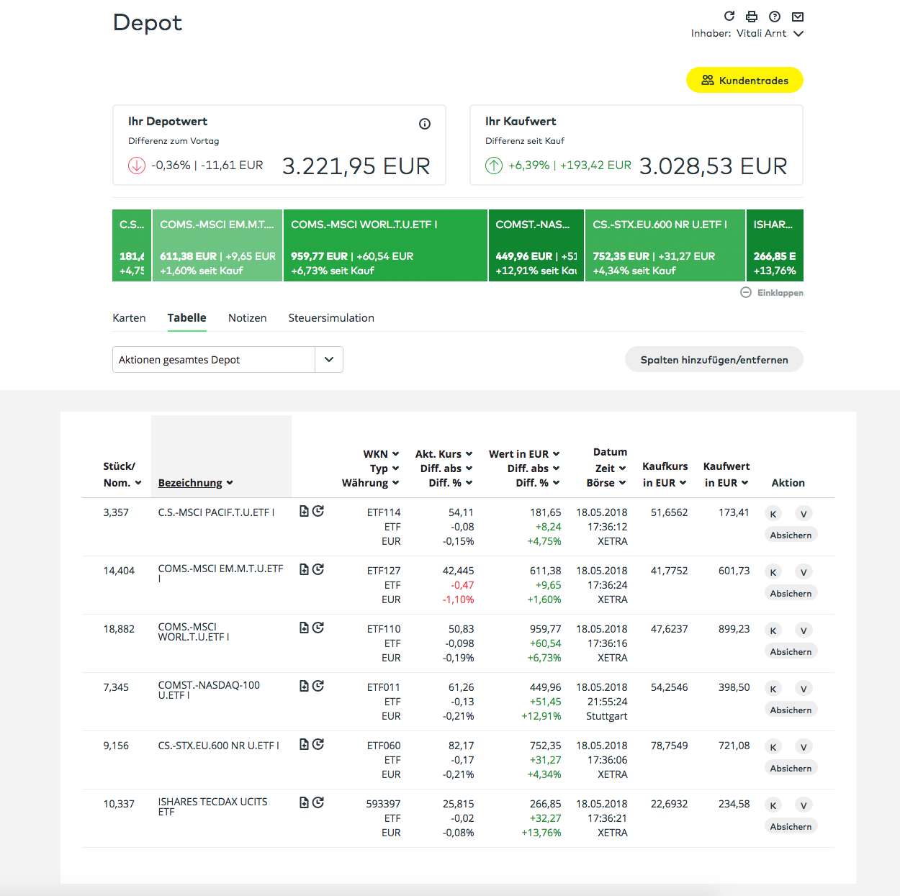Open the Aktionen gesamtes Depot dropdown
Viewport: 900px width, 896px height.
(228, 359)
